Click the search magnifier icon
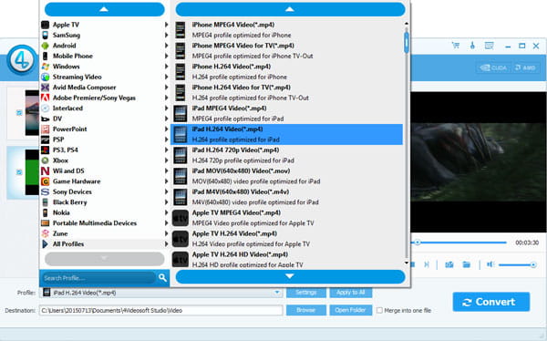 [162, 278]
